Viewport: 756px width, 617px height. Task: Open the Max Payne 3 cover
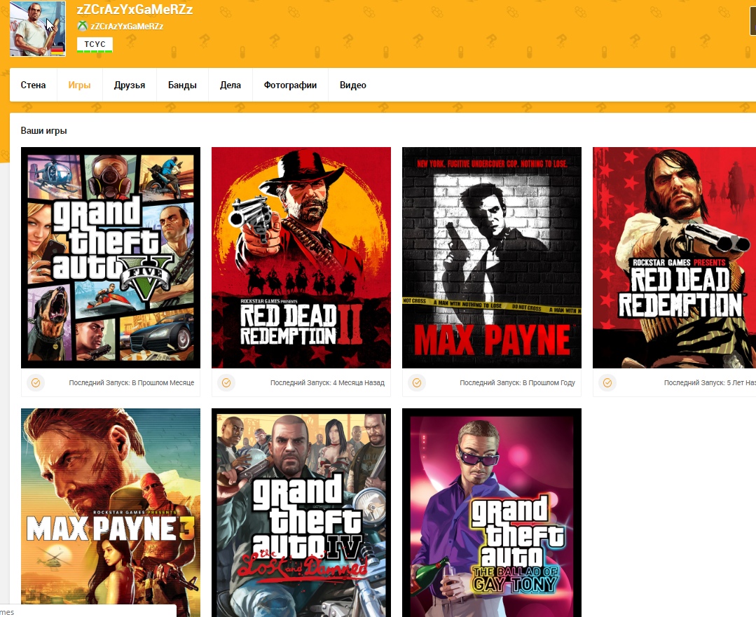pos(111,513)
